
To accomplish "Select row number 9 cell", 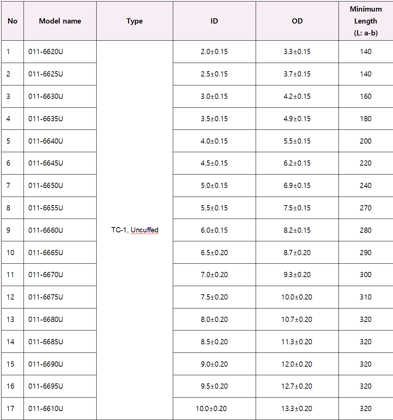I will click(9, 230).
